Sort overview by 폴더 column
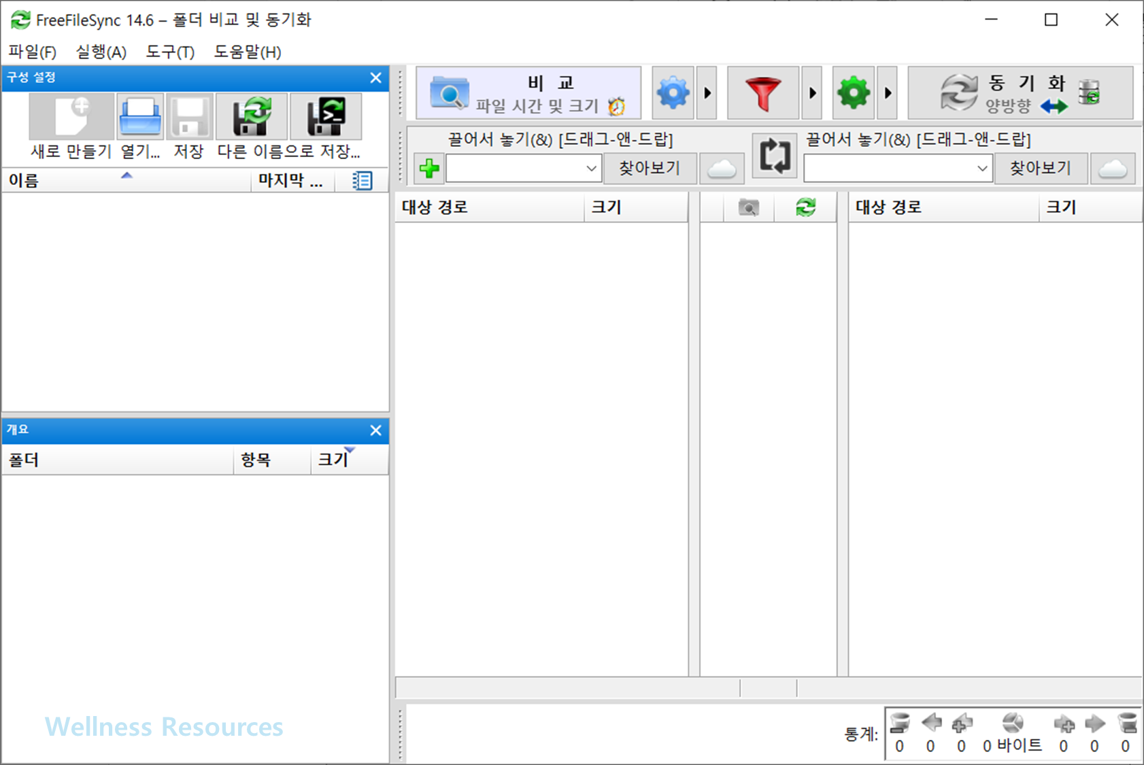This screenshot has width=1144, height=765. click(x=118, y=460)
